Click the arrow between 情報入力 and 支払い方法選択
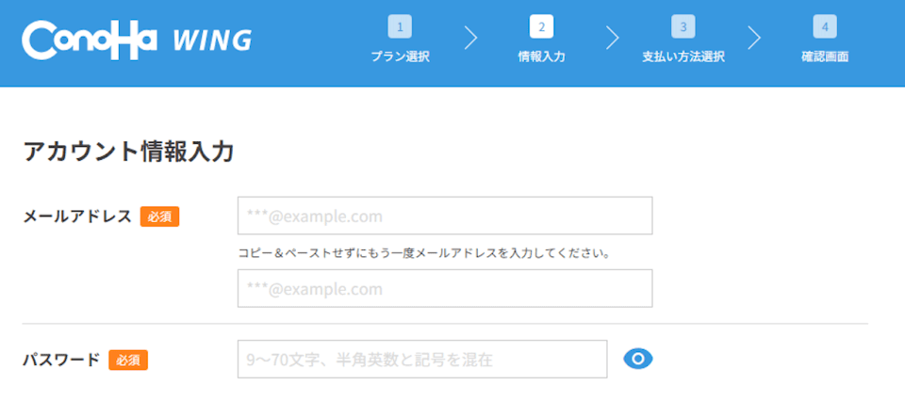Viewport: 905px width, 417px height. click(613, 38)
